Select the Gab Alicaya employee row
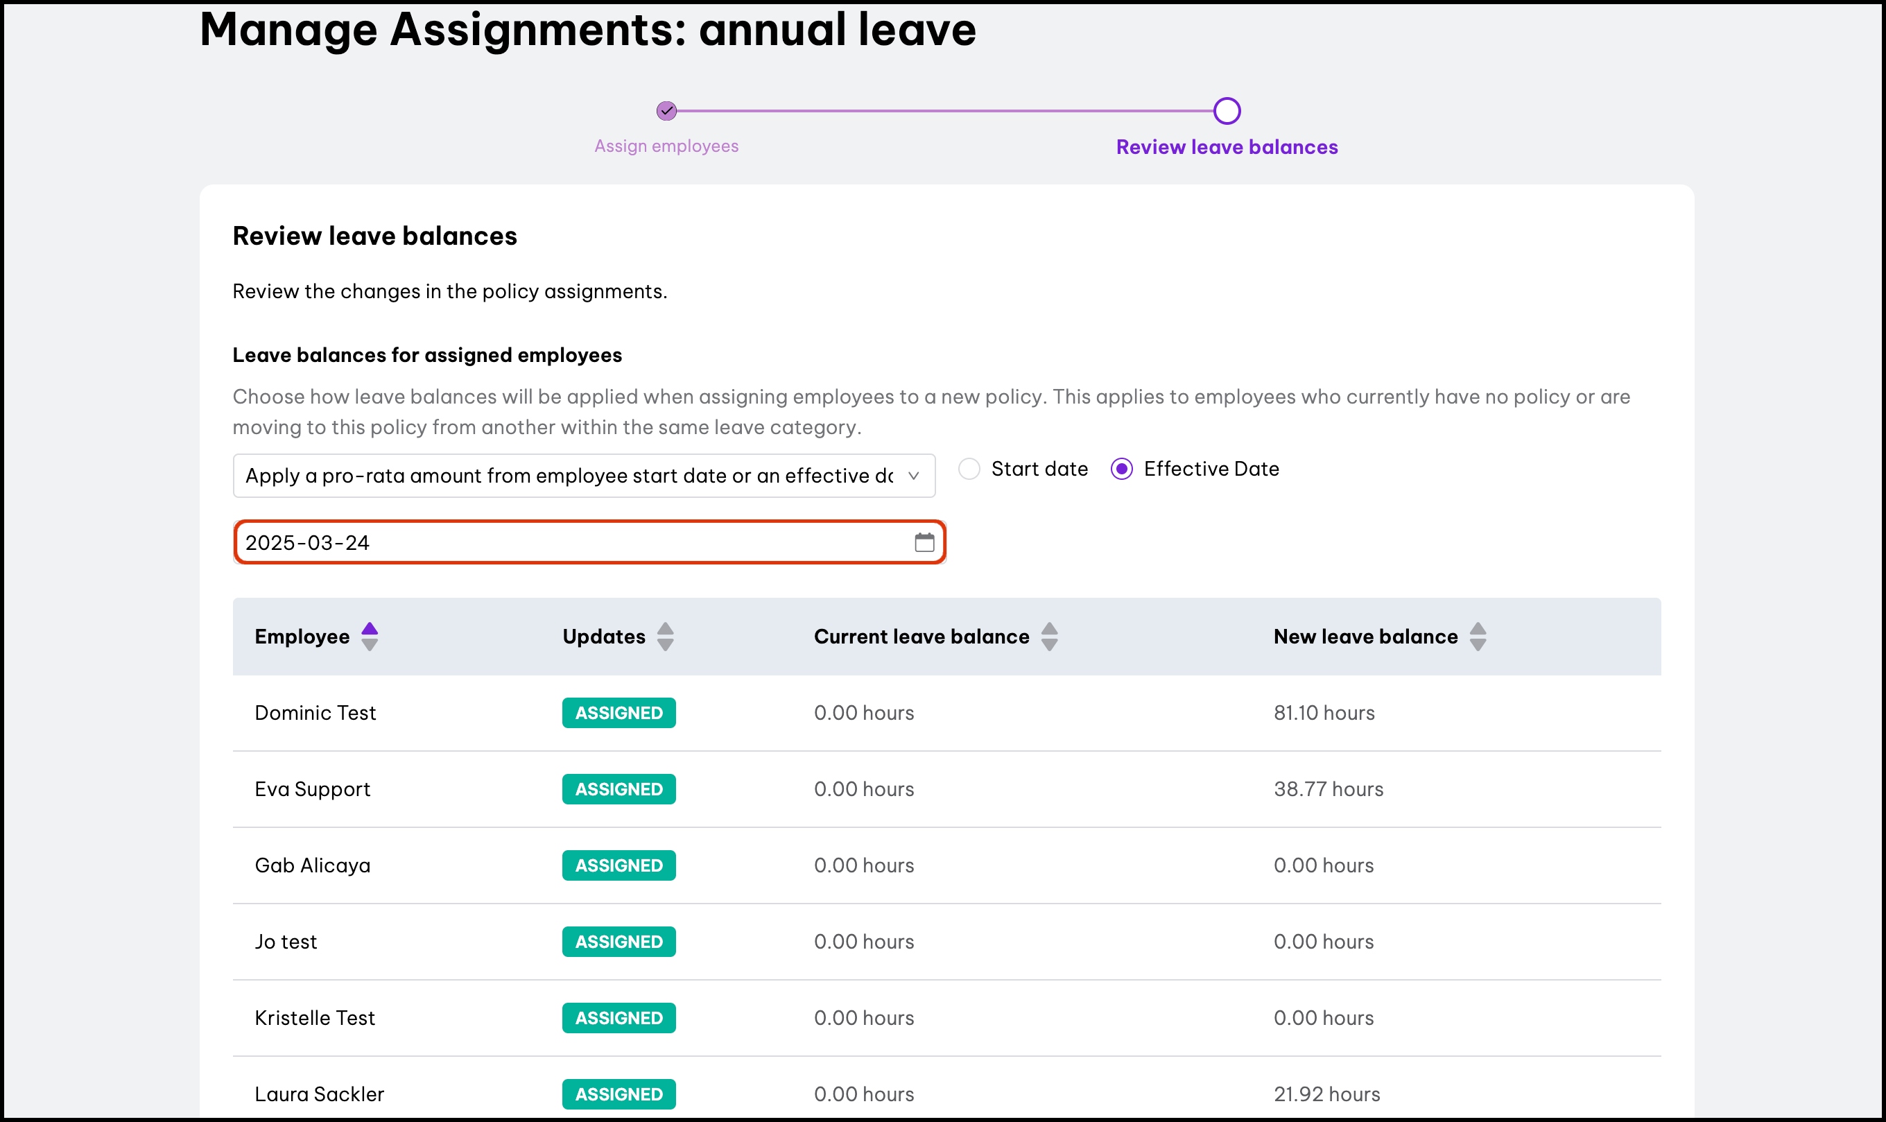Image resolution: width=1886 pixels, height=1122 pixels. click(312, 865)
